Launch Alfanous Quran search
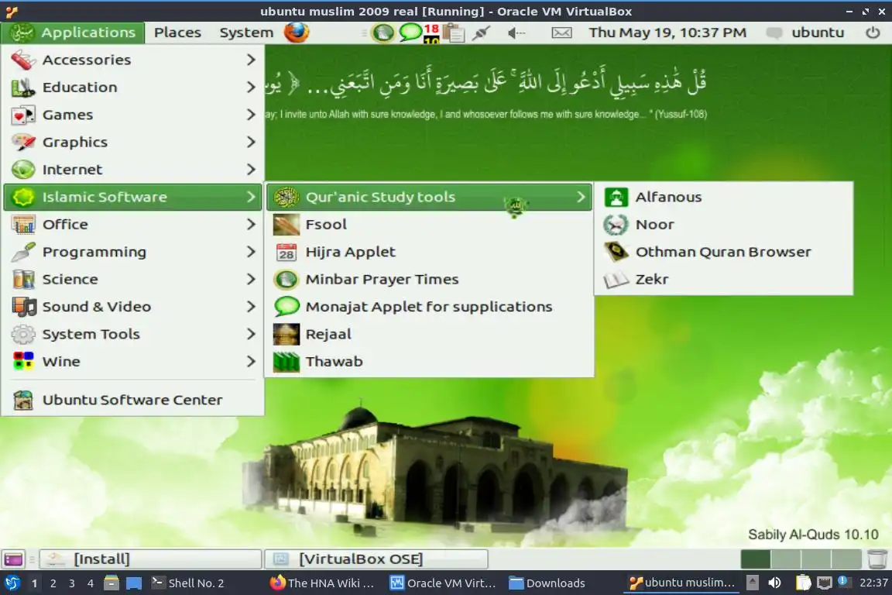The image size is (892, 595). pos(724,197)
